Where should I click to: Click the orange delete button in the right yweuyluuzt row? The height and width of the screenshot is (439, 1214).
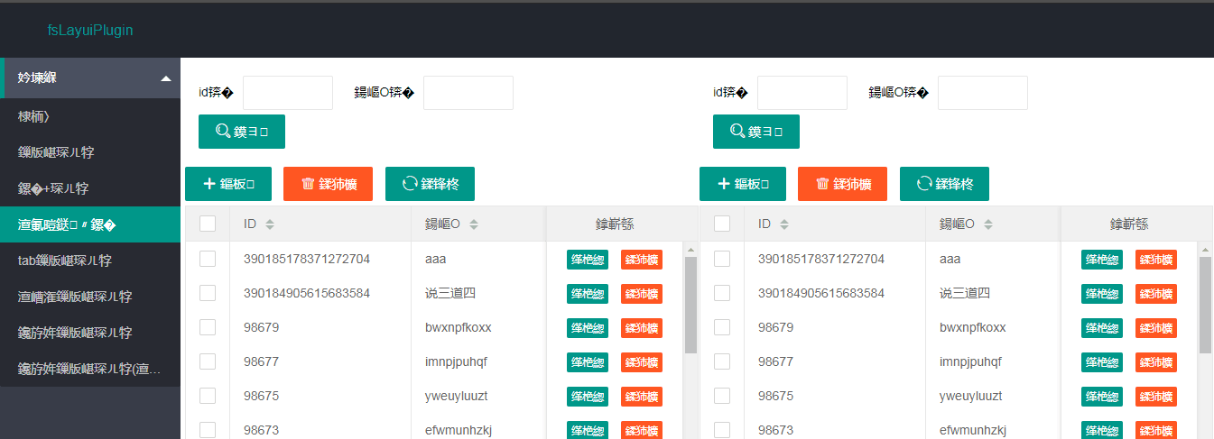pos(1155,397)
